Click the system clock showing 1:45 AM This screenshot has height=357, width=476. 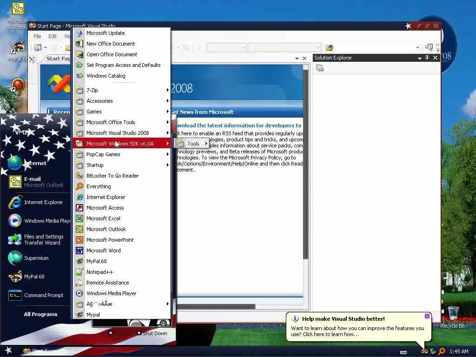[459, 351]
